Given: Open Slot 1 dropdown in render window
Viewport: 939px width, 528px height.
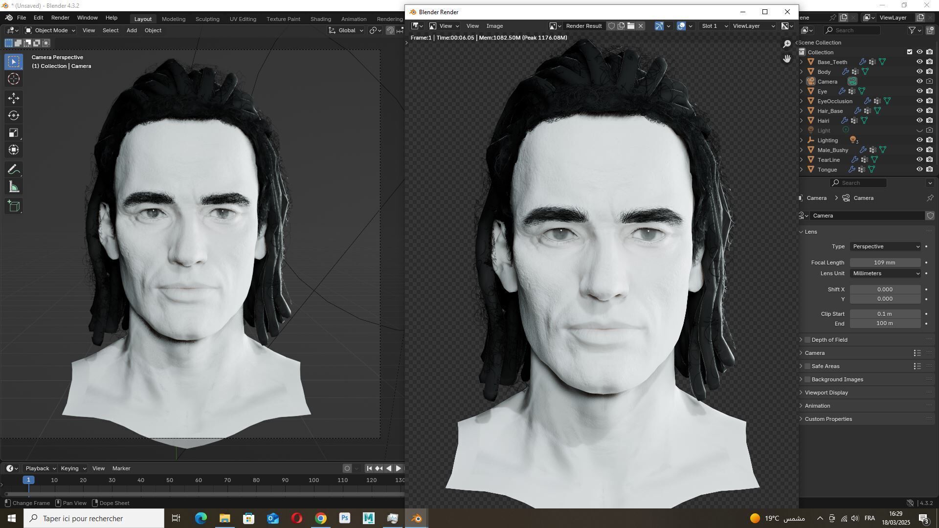Looking at the screenshot, I should pos(715,26).
